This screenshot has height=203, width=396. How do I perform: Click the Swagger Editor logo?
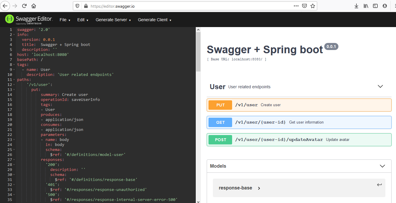(29, 19)
